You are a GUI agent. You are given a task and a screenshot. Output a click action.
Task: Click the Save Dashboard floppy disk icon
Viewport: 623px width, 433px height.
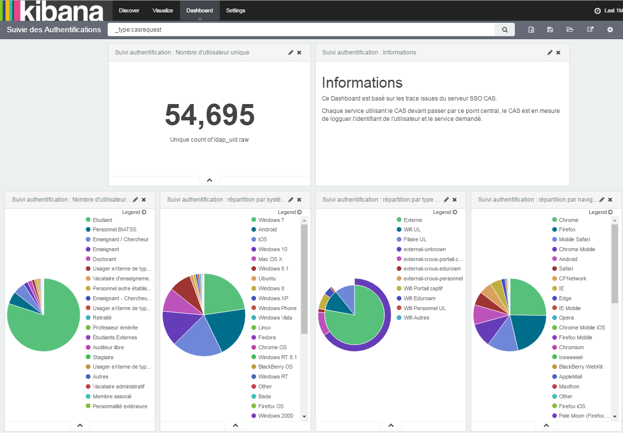[550, 30]
